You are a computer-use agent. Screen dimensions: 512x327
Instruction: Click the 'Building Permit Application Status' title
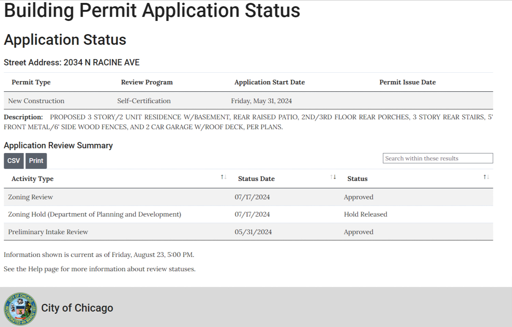pos(152,11)
